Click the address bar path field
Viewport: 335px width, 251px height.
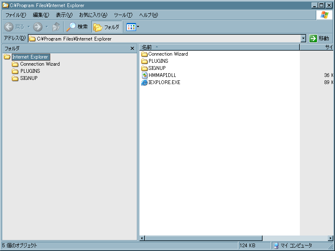point(165,38)
